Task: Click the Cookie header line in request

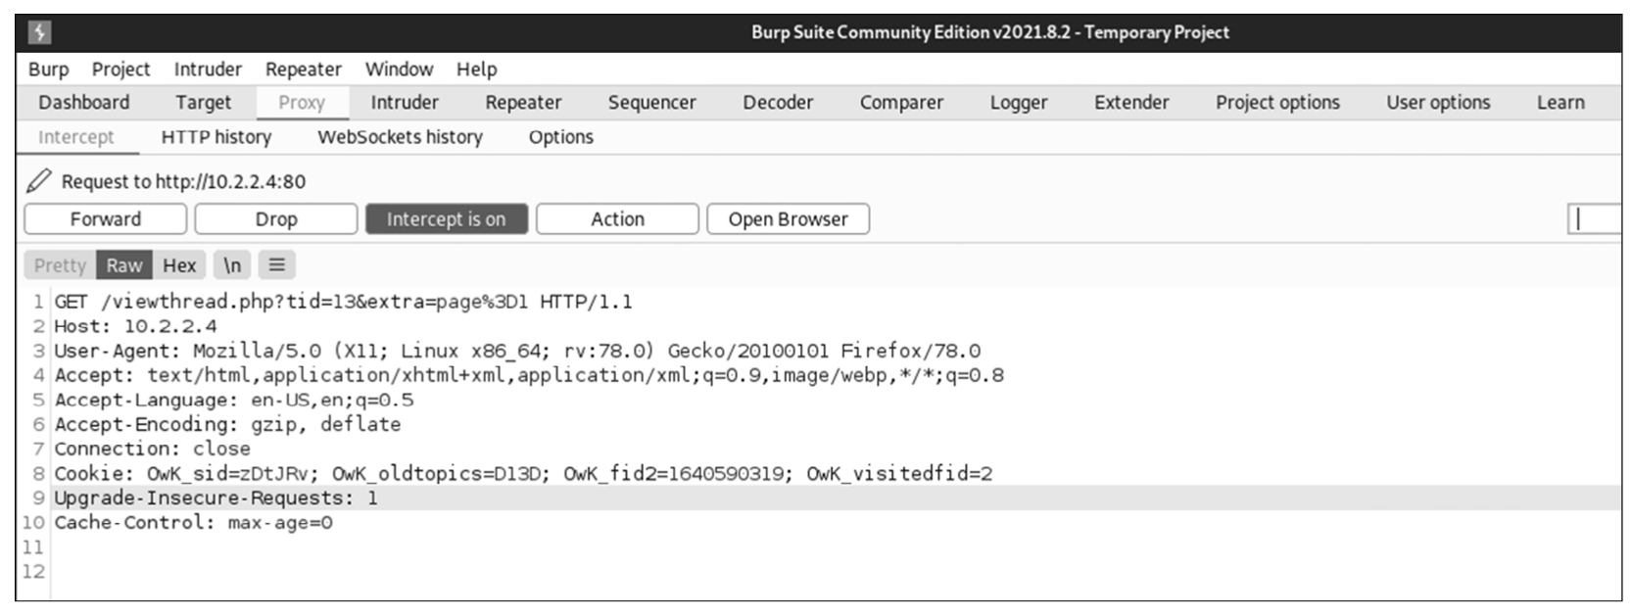Action: tap(522, 474)
